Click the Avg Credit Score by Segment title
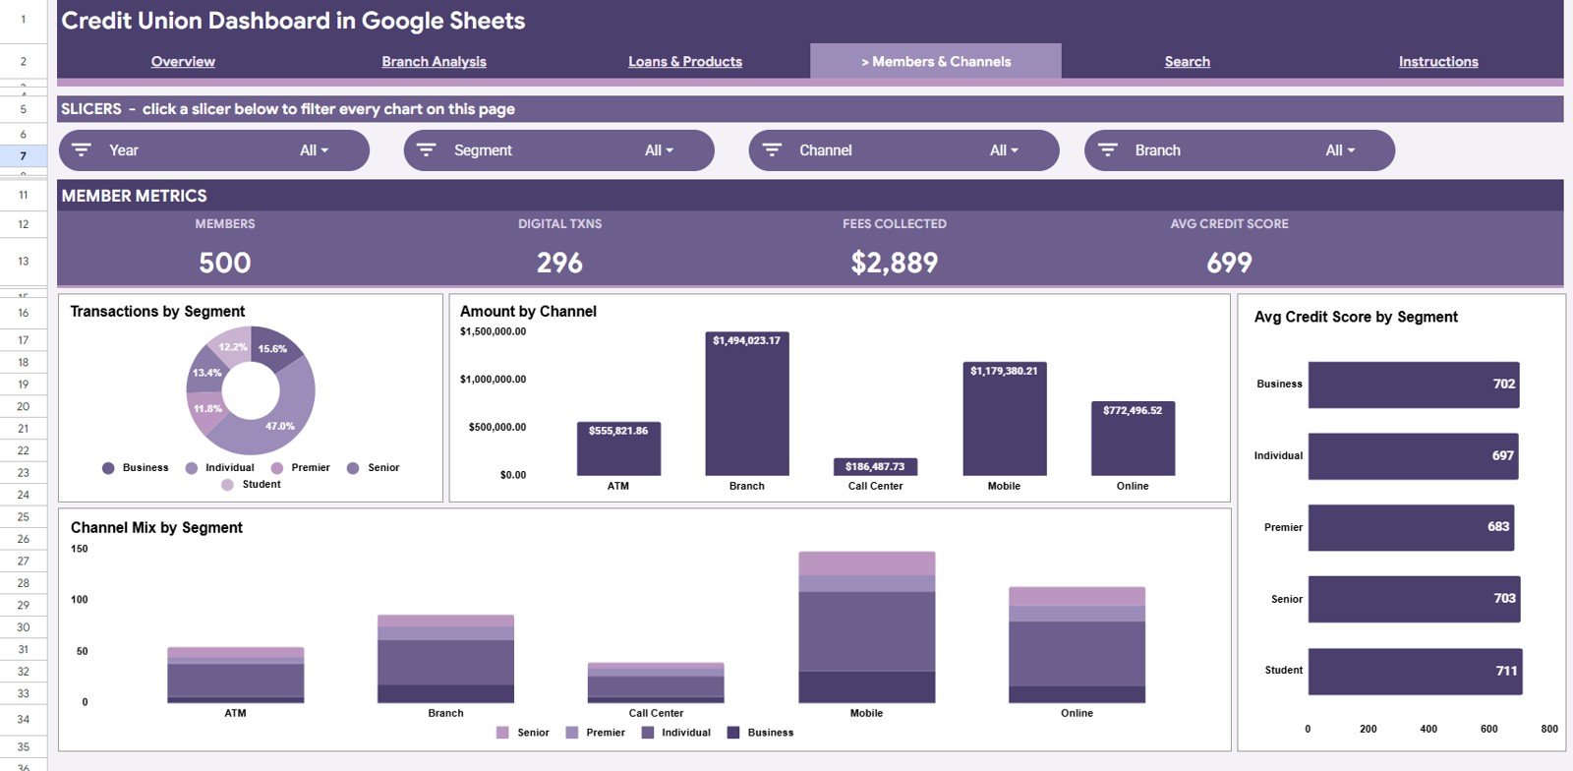 point(1356,317)
